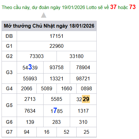
Task: Select G7 number 16
Action: (47, 132)
